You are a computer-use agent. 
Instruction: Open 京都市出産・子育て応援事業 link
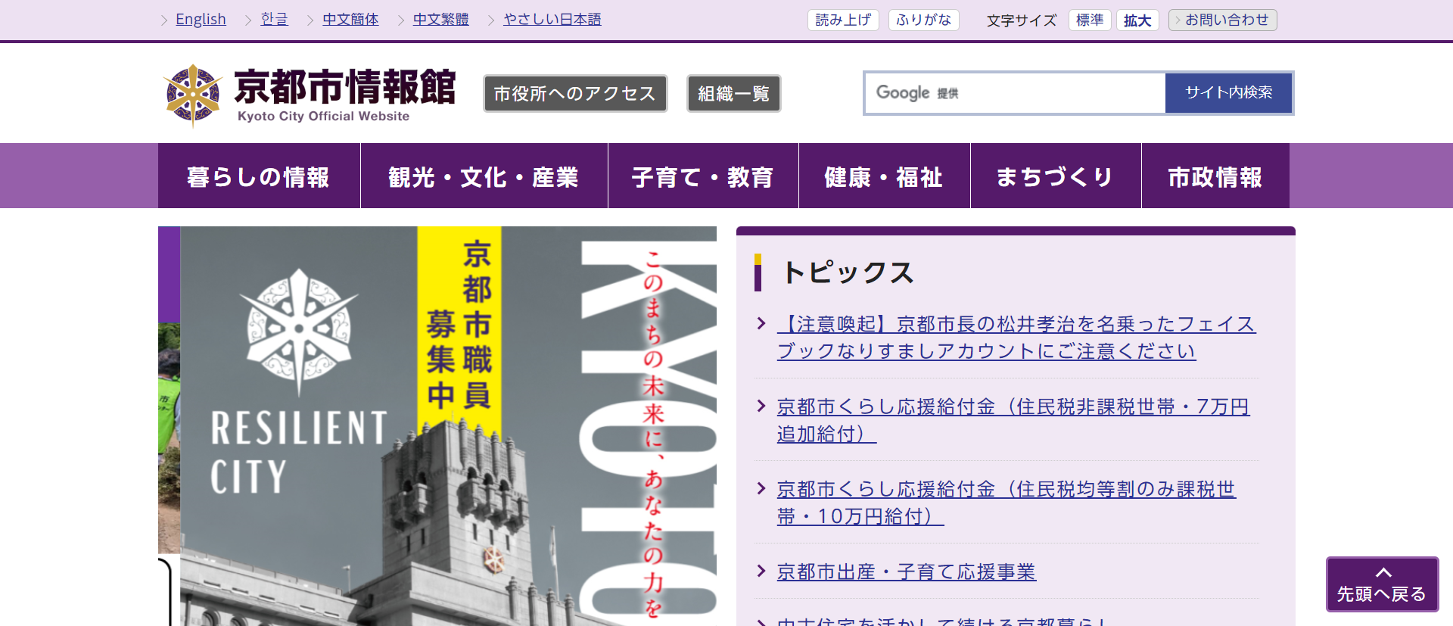(907, 571)
